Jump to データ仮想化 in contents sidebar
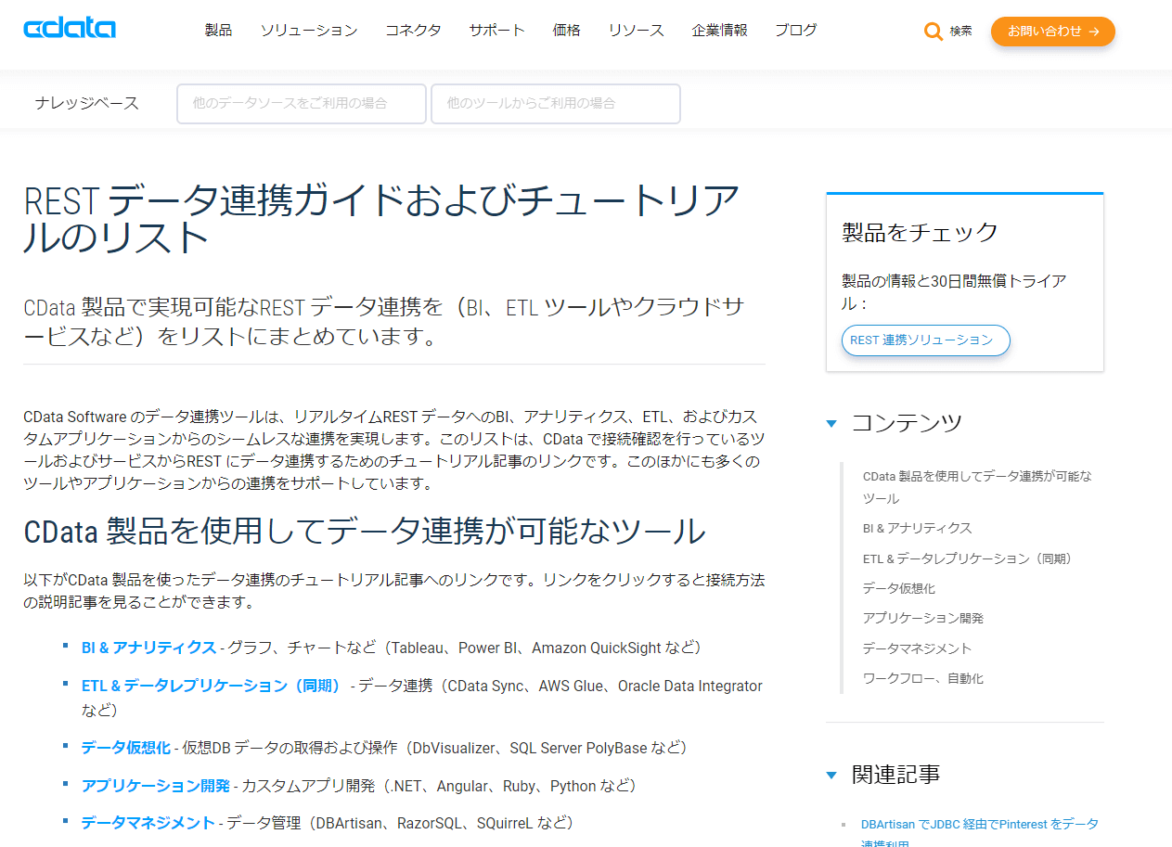Screen dimensions: 1172x847 pos(898,588)
